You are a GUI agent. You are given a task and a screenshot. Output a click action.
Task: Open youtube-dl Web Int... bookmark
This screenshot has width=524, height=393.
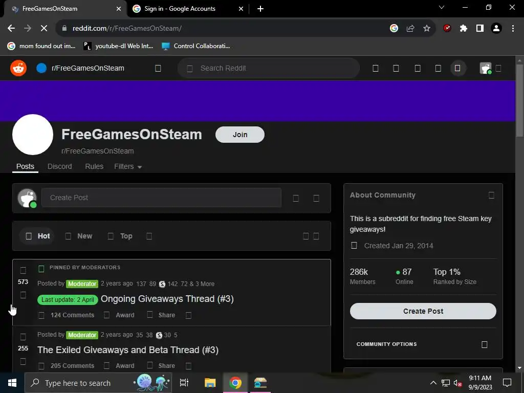[x=118, y=46]
